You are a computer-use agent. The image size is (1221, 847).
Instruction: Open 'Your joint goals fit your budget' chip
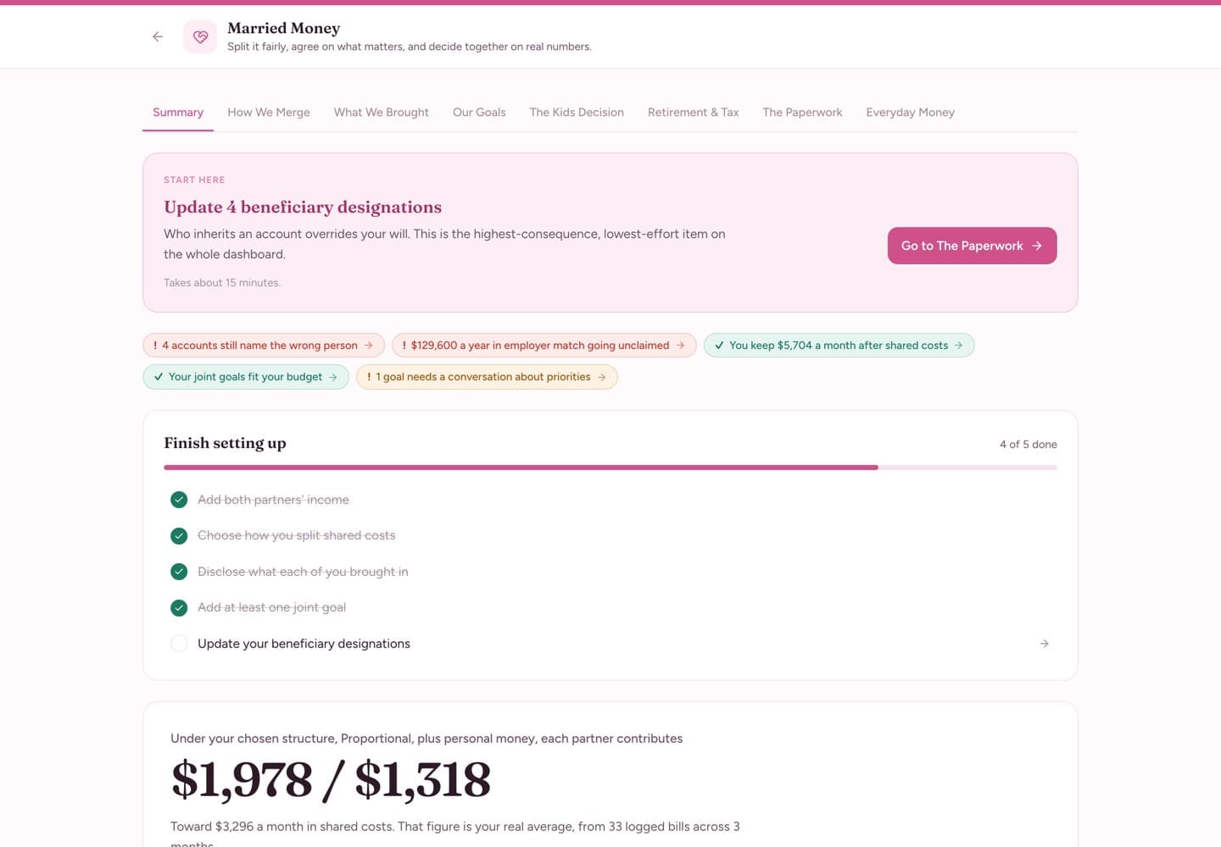[x=246, y=377]
